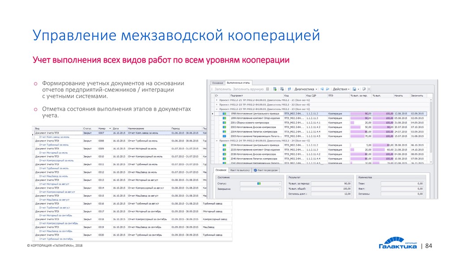Click the save/export toolbar icon

point(354,89)
